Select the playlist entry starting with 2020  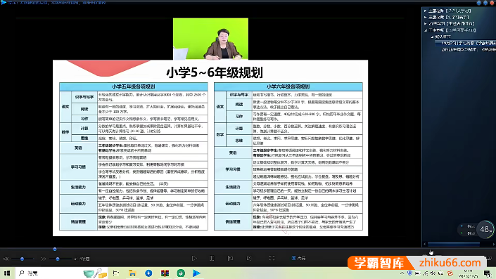point(469,49)
